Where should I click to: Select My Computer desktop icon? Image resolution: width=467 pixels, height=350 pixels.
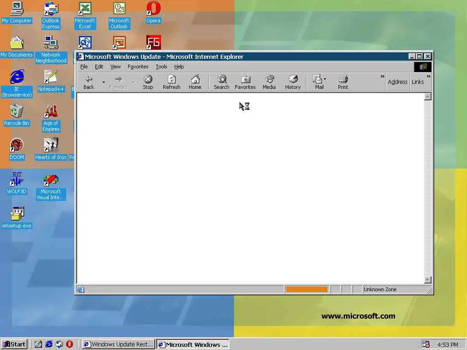tap(17, 12)
